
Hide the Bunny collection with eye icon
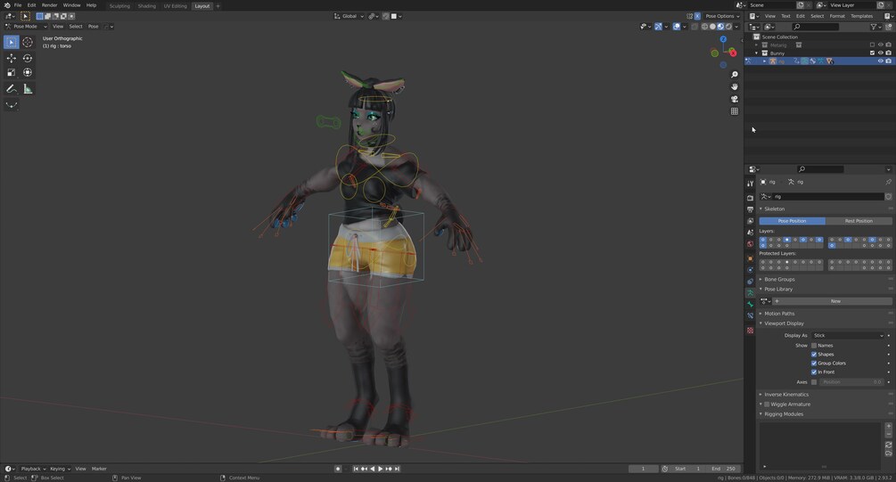(880, 53)
